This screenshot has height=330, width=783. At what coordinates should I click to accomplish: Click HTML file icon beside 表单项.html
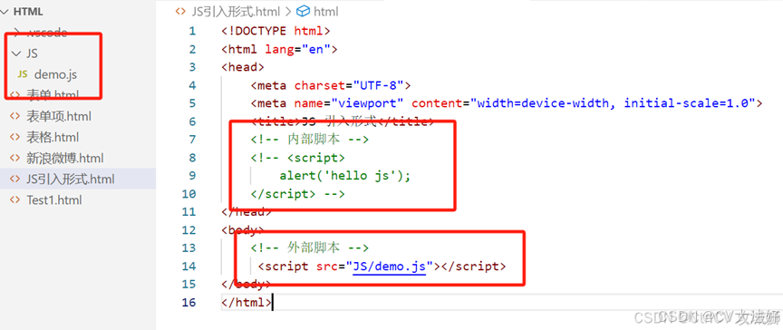coord(15,116)
